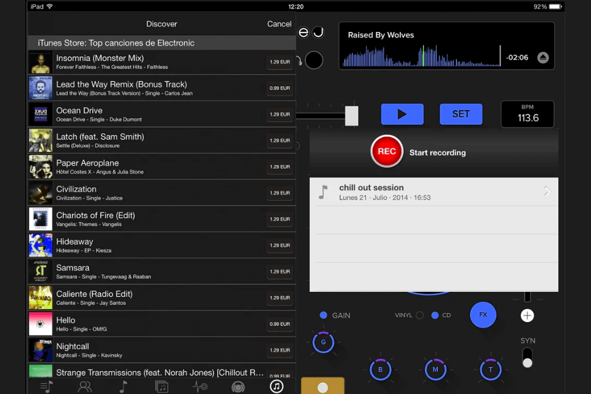Expand chill out session chevron arrow

(547, 191)
